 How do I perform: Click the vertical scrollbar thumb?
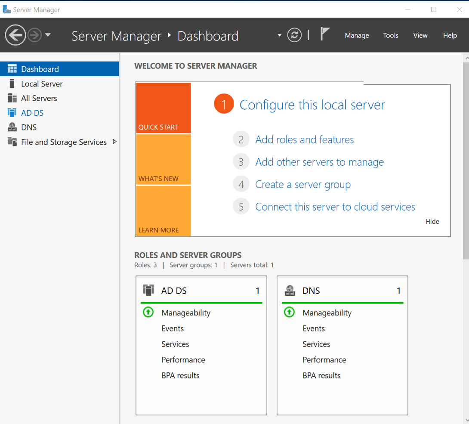[x=466, y=161]
